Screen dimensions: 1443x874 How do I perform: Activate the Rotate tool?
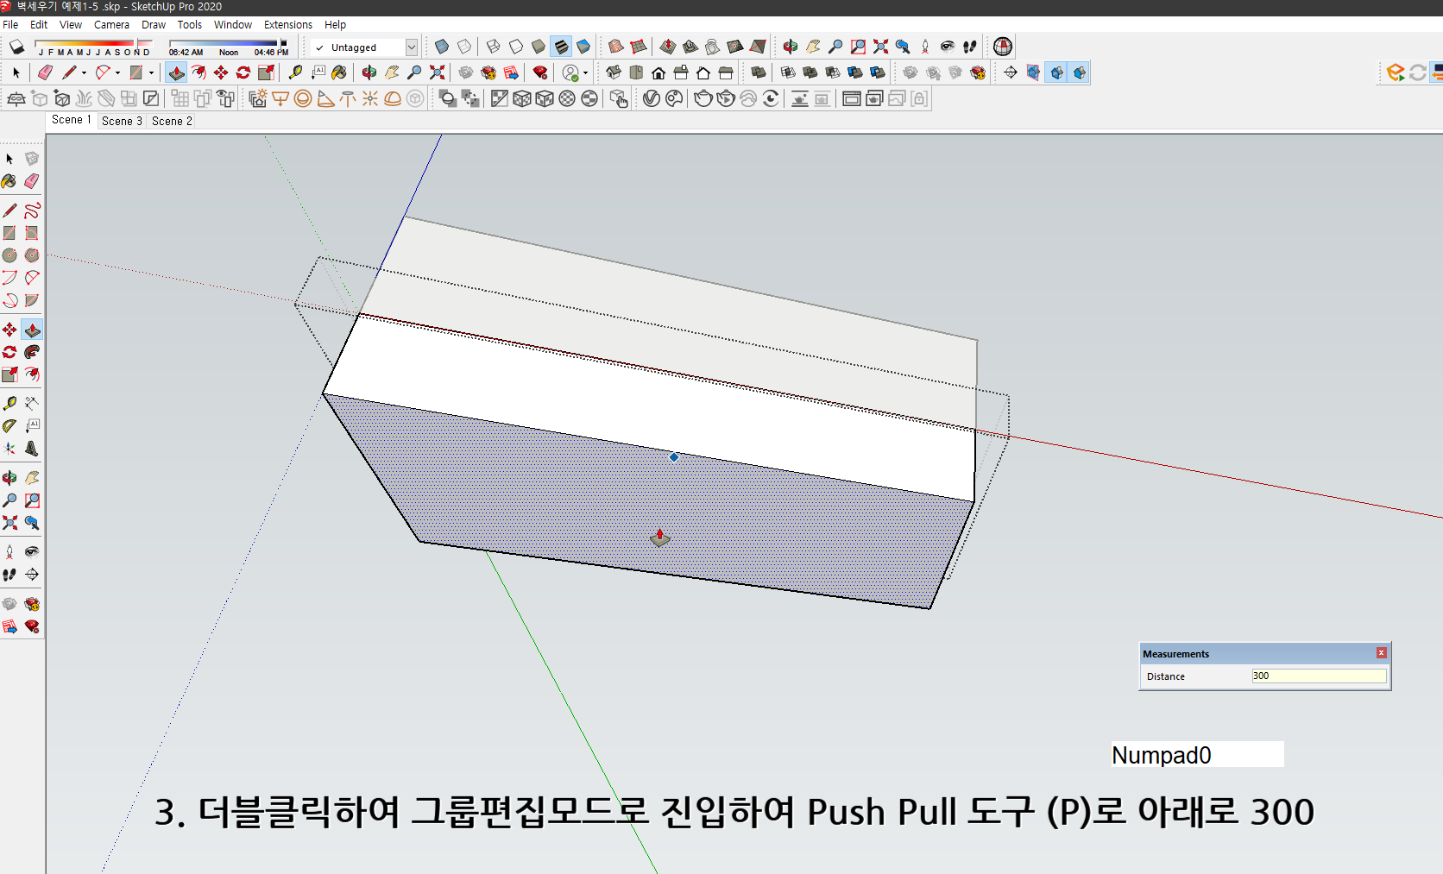242,72
